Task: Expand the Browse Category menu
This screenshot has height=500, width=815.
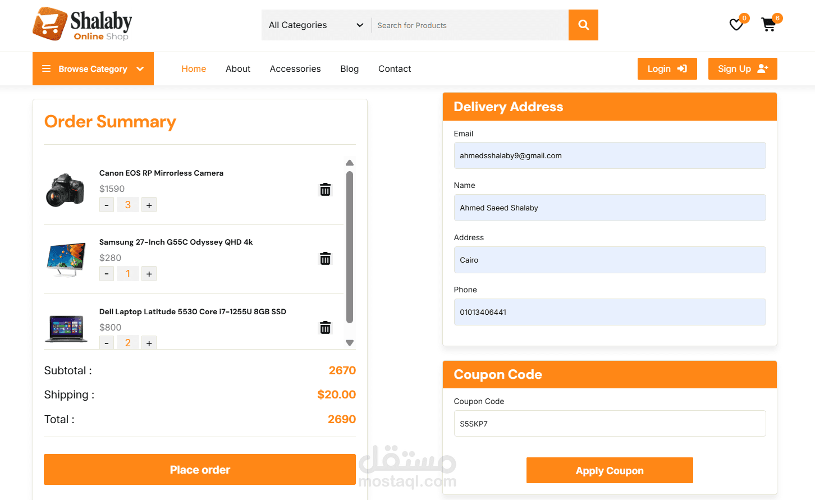Action: point(93,68)
